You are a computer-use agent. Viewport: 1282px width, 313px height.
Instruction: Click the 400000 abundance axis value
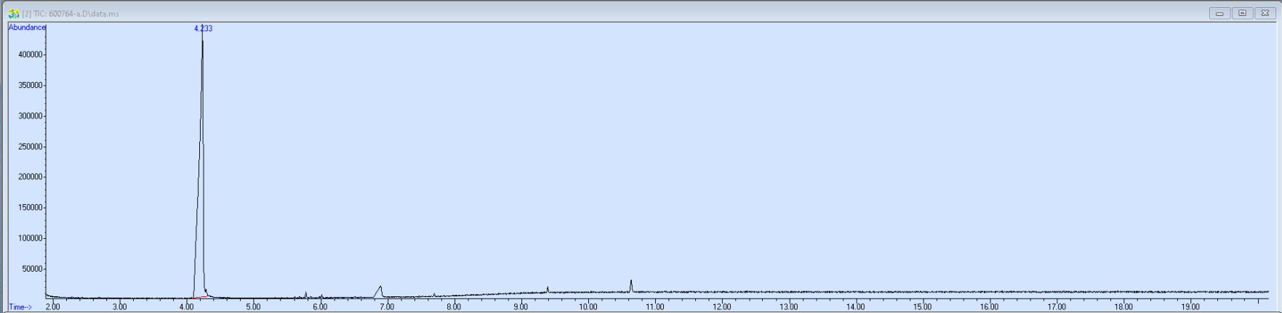[32, 54]
